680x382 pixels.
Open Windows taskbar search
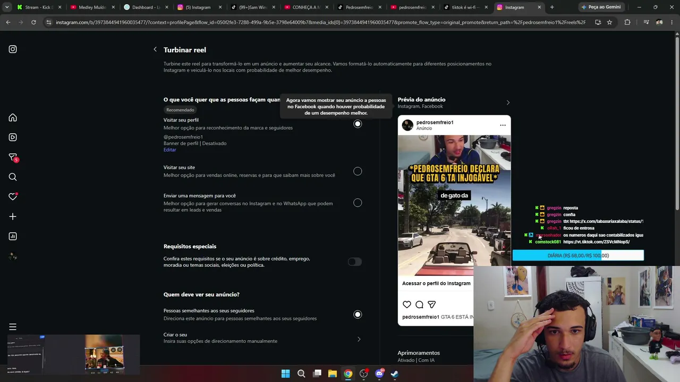[x=301, y=374]
